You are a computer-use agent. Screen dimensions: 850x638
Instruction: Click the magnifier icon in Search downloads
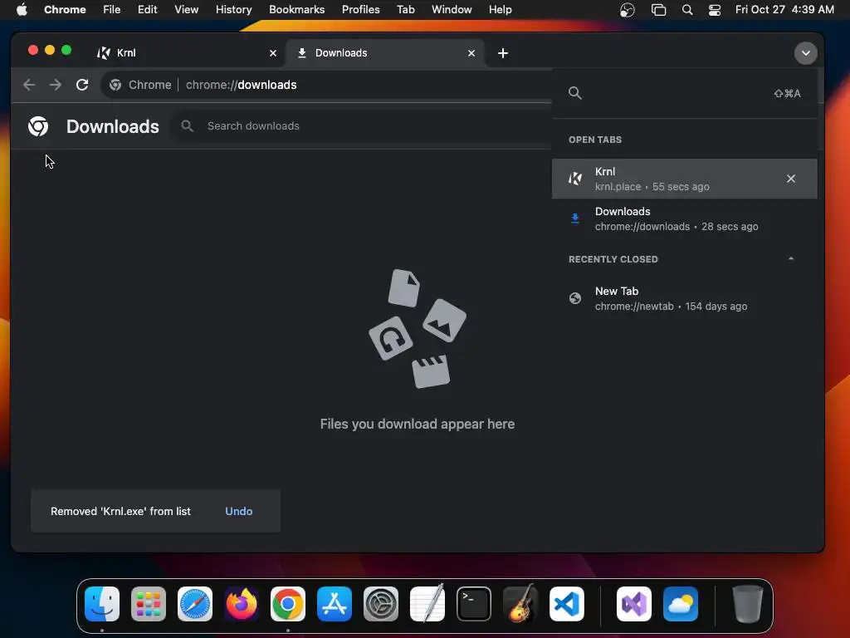click(187, 126)
